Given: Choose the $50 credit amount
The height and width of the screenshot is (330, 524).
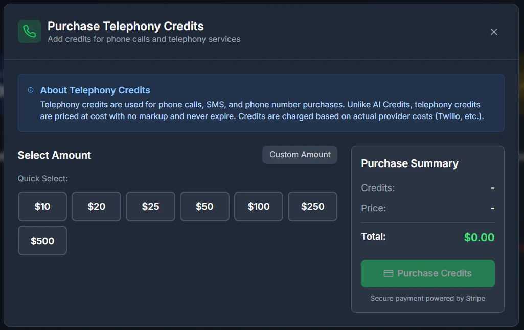Looking at the screenshot, I should pos(204,206).
